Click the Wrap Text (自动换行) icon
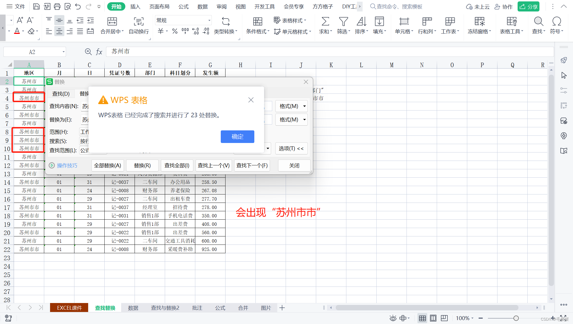The height and width of the screenshot is (324, 573). (138, 22)
